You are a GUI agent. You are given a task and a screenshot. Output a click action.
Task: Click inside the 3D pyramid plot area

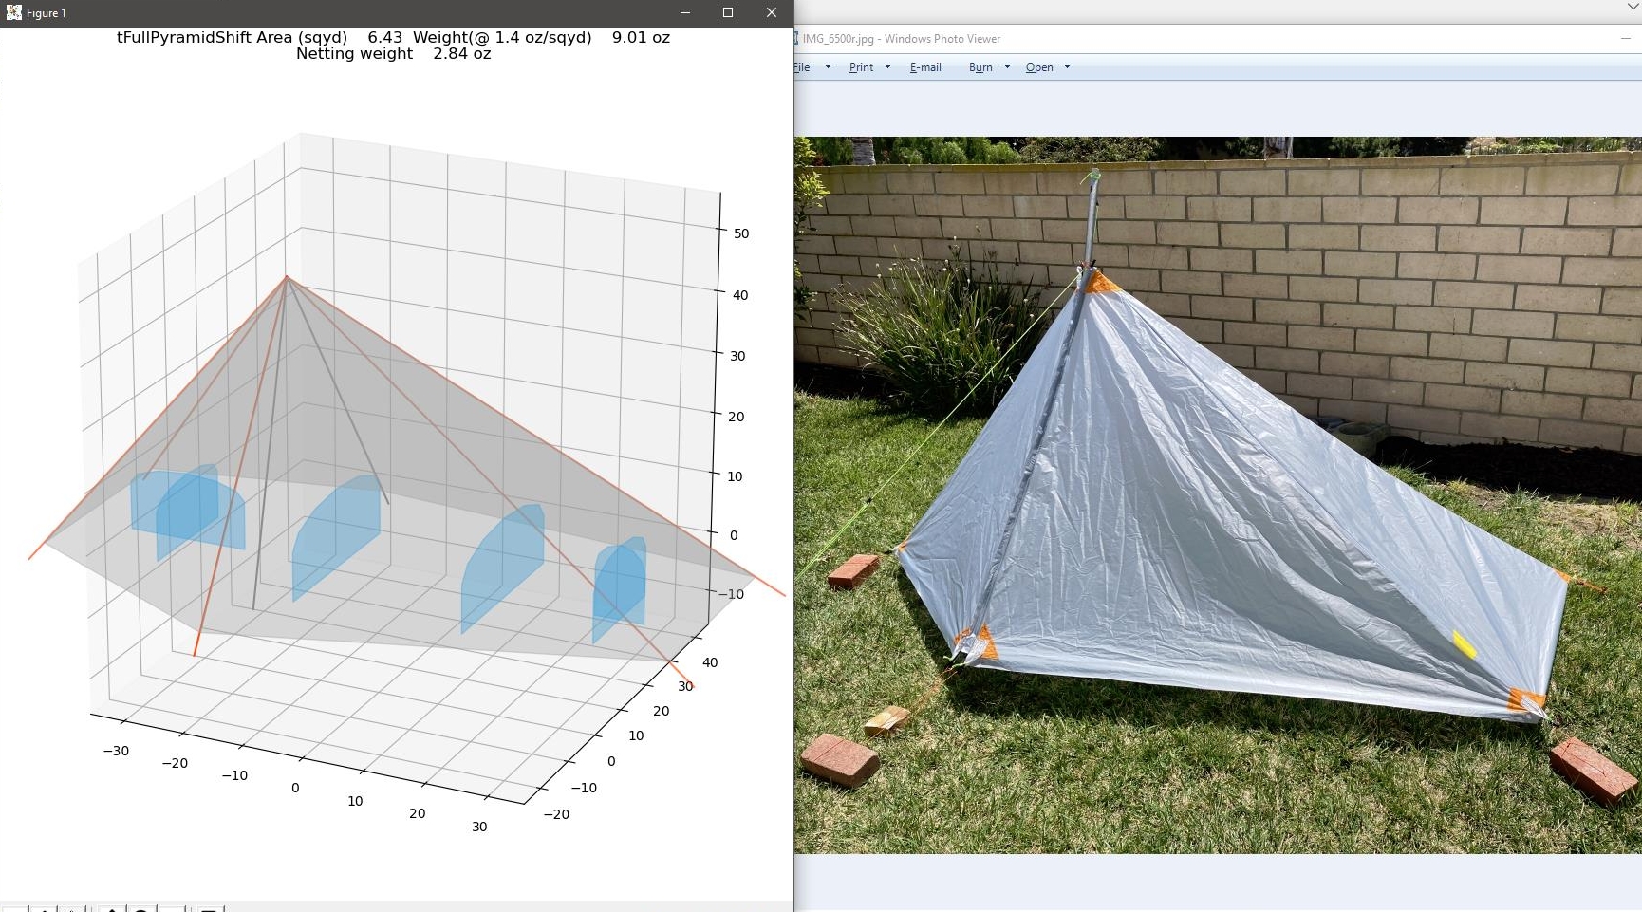click(380, 475)
